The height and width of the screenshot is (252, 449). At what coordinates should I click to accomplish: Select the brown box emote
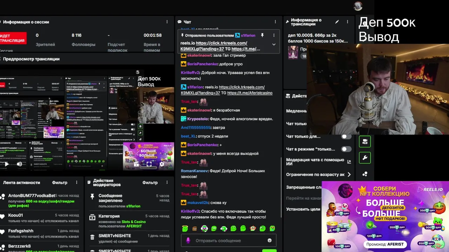point(195,229)
